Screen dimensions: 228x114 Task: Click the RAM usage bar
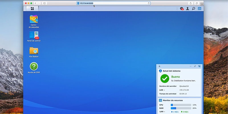click(181, 108)
